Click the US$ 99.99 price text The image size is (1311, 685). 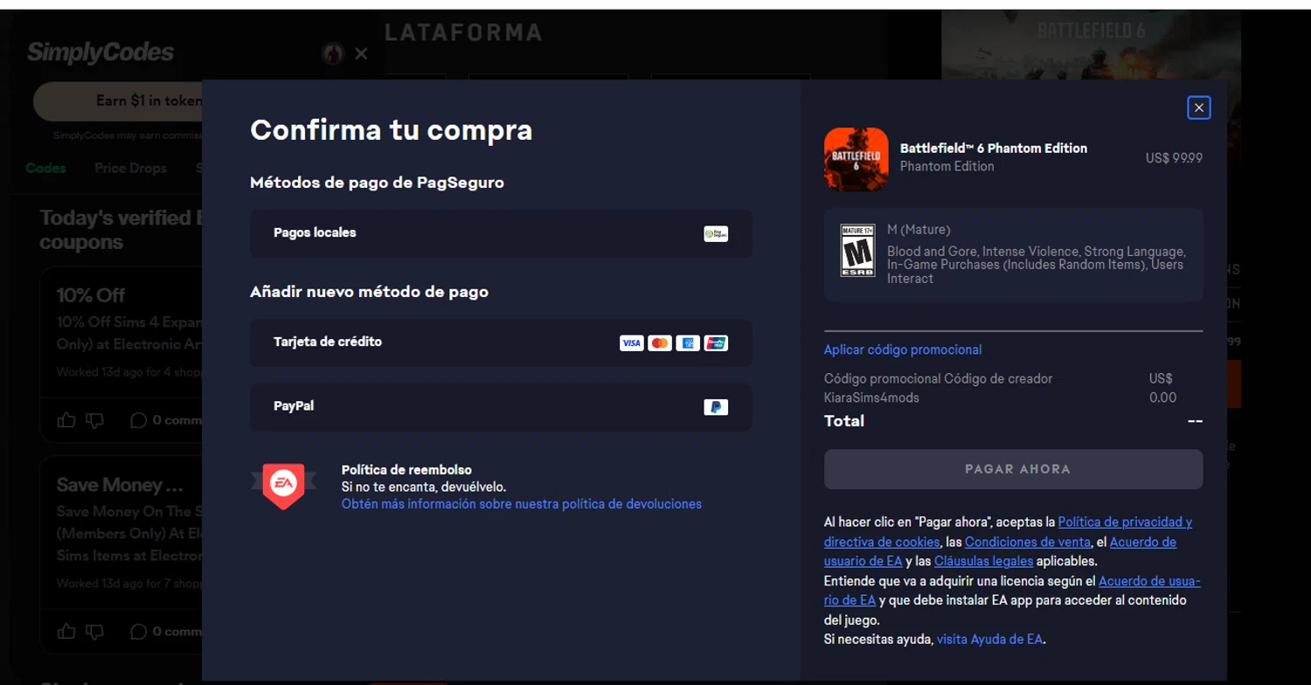click(1174, 158)
